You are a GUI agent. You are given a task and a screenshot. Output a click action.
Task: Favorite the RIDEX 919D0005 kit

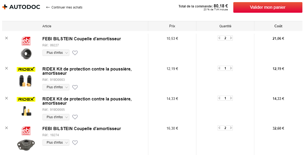coord(75,117)
